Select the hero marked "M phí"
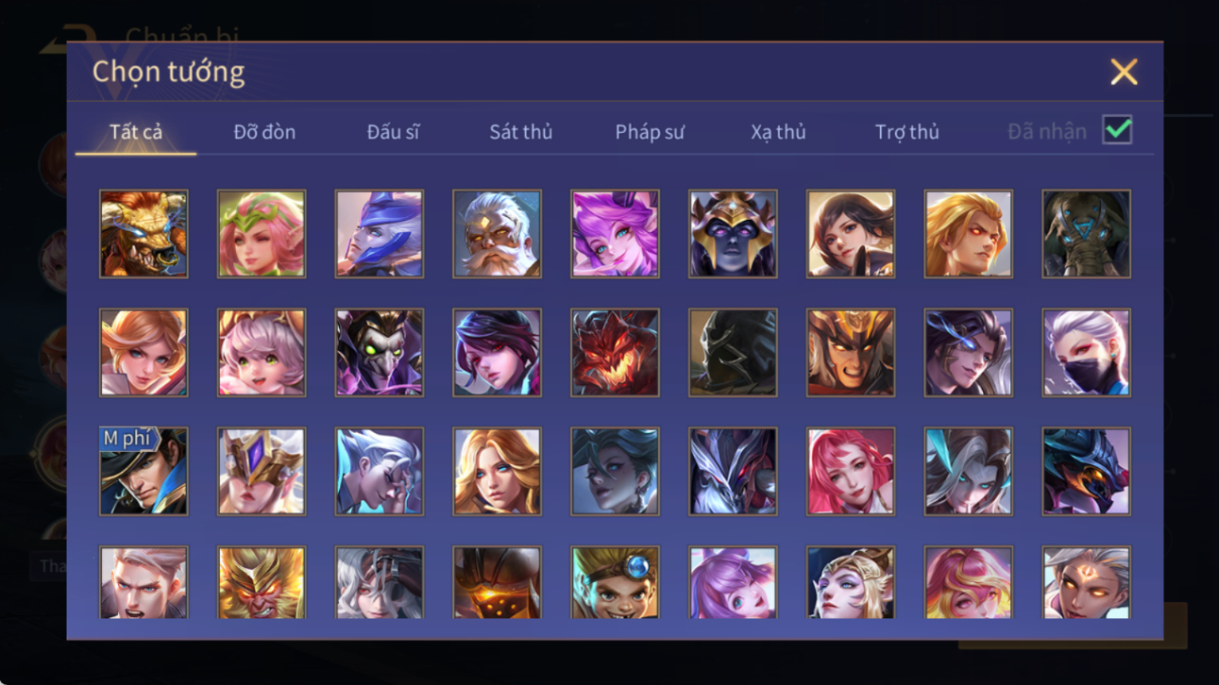Image resolution: width=1219 pixels, height=685 pixels. [144, 472]
